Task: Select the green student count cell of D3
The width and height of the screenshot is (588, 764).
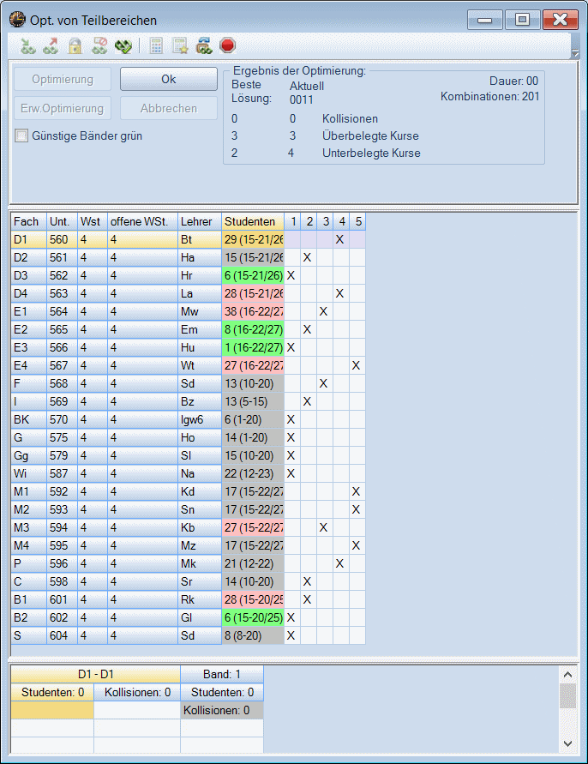Action: (252, 275)
